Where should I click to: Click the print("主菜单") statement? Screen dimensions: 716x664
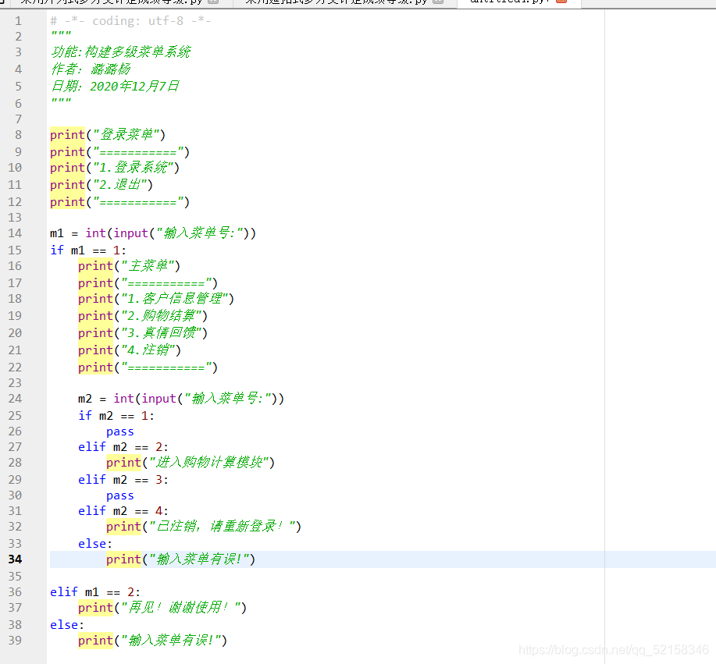point(130,265)
